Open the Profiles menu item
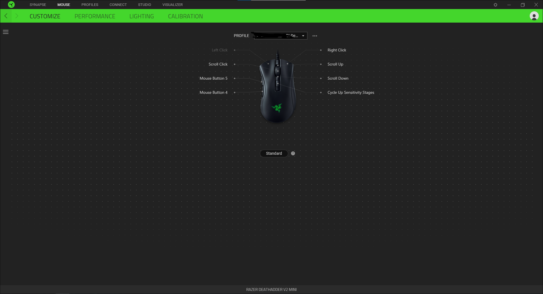Screen dimensions: 543x294 [x=90, y=5]
